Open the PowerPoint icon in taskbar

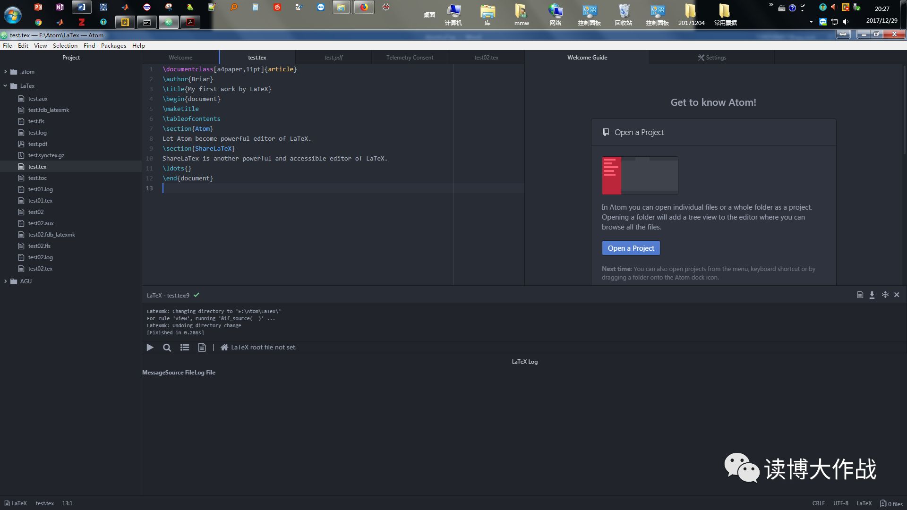(x=38, y=7)
